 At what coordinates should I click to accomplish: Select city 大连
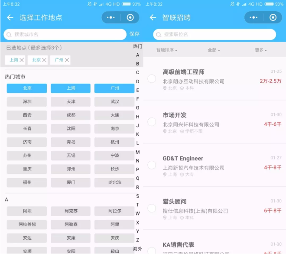point(114,115)
